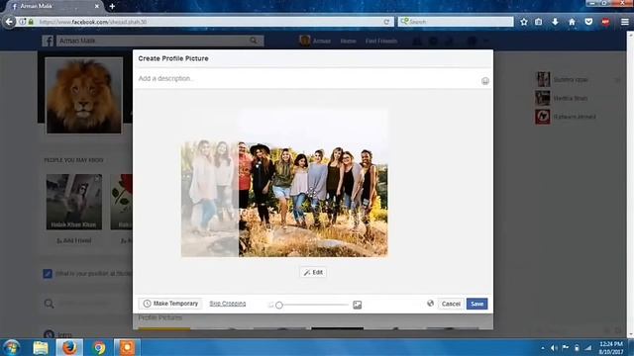Click the first suggested friend photo
Viewport: 634px width, 356px height.
tap(74, 202)
